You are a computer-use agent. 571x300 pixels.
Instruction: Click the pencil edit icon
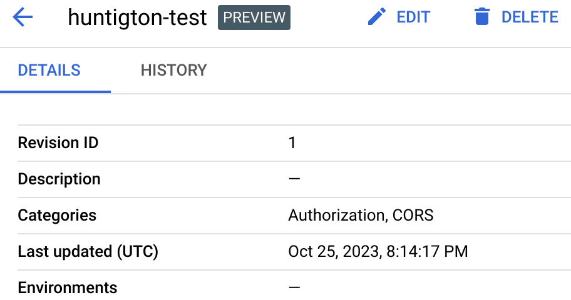[x=377, y=17]
